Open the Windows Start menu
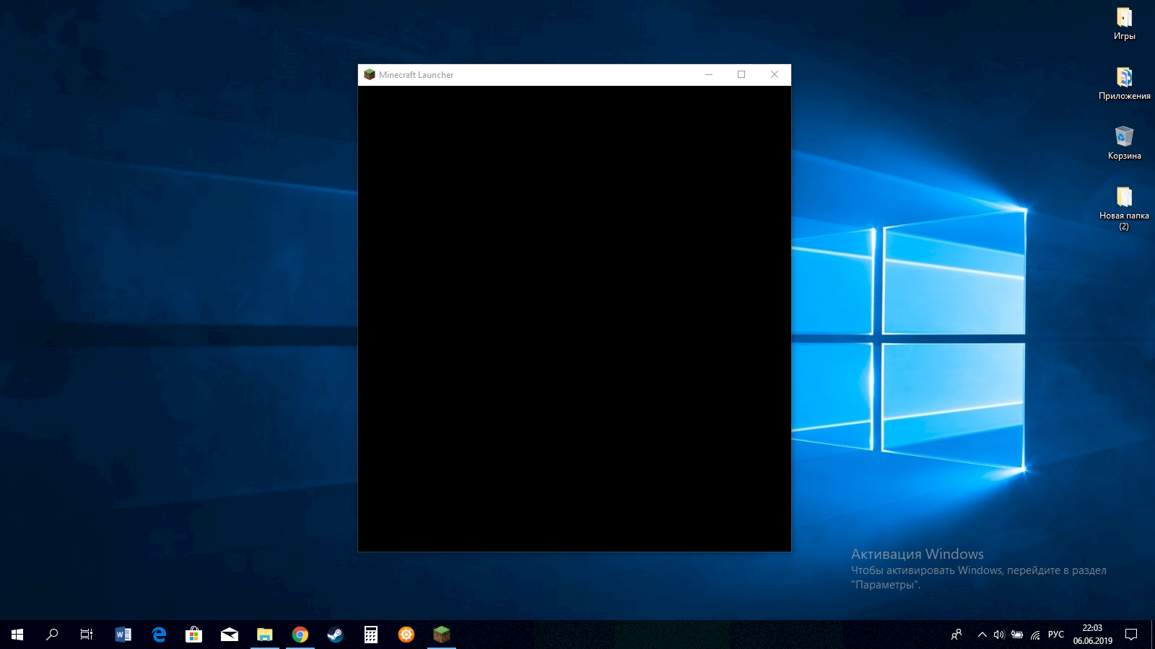The width and height of the screenshot is (1155, 649). click(17, 635)
